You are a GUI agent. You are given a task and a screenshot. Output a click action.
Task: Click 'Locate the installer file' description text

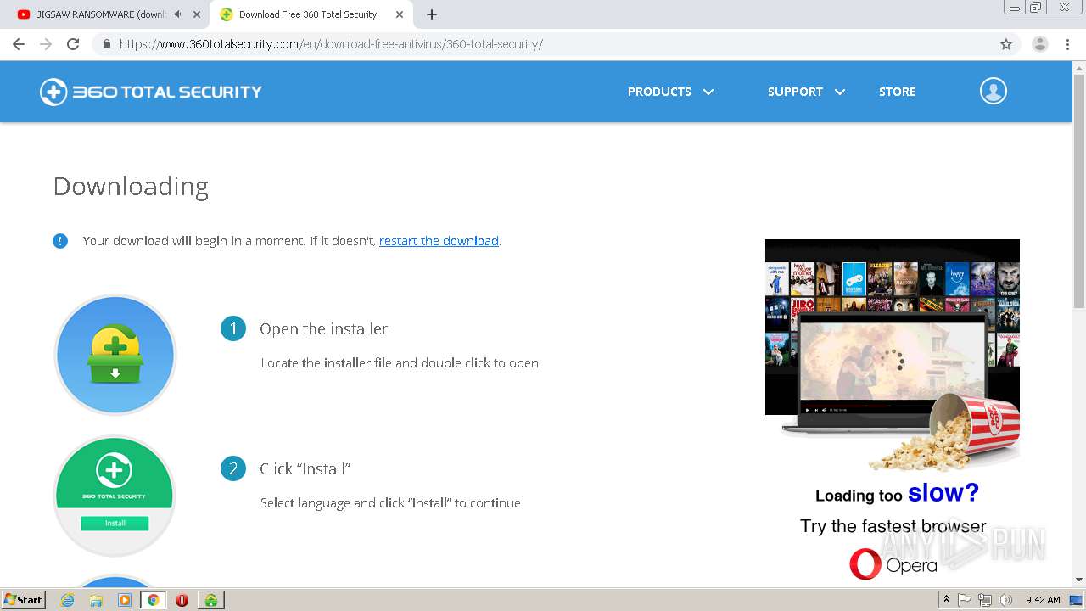(x=399, y=363)
